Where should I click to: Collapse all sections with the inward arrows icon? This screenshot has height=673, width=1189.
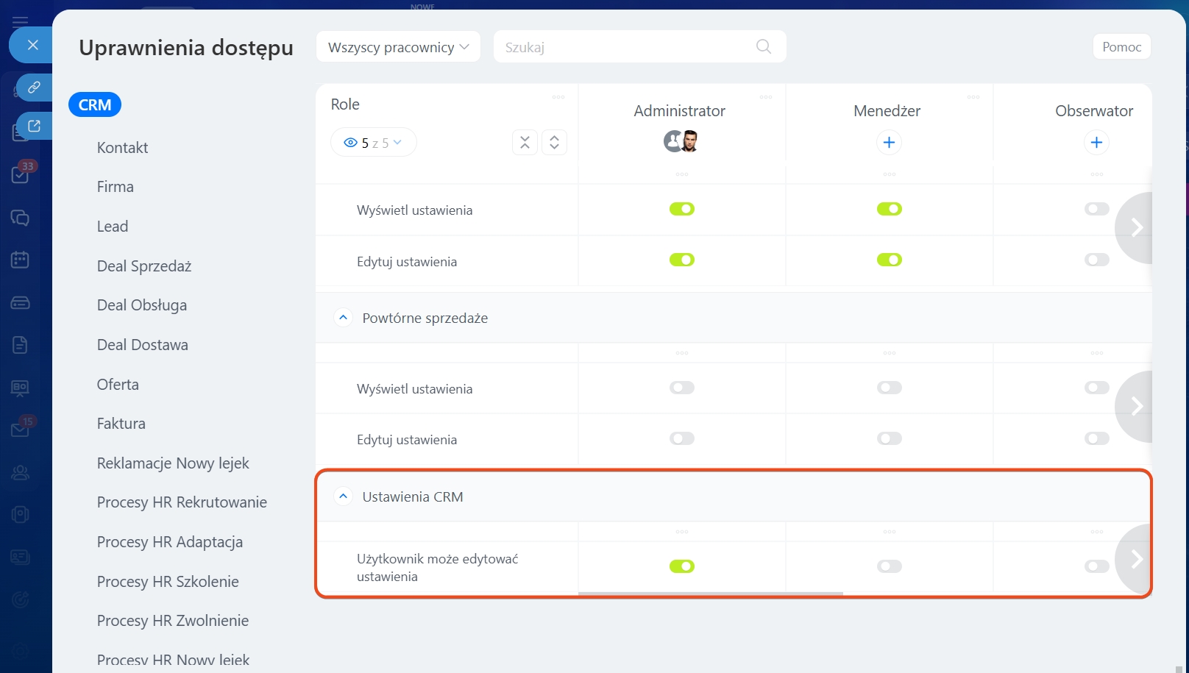click(525, 143)
